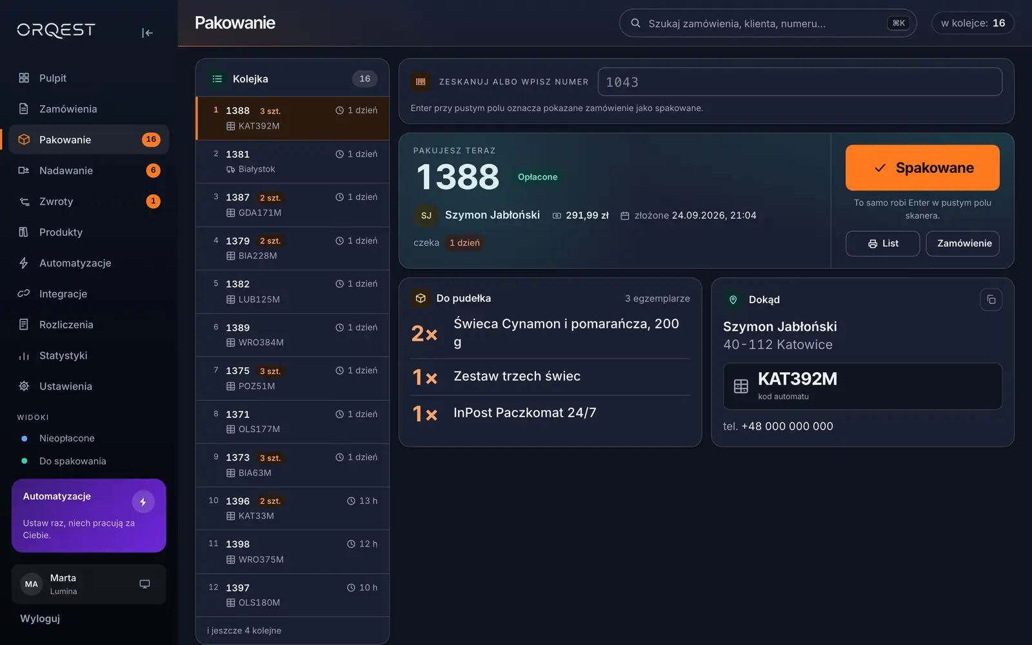
Task: Open Nadawanie section
Action: 88,170
